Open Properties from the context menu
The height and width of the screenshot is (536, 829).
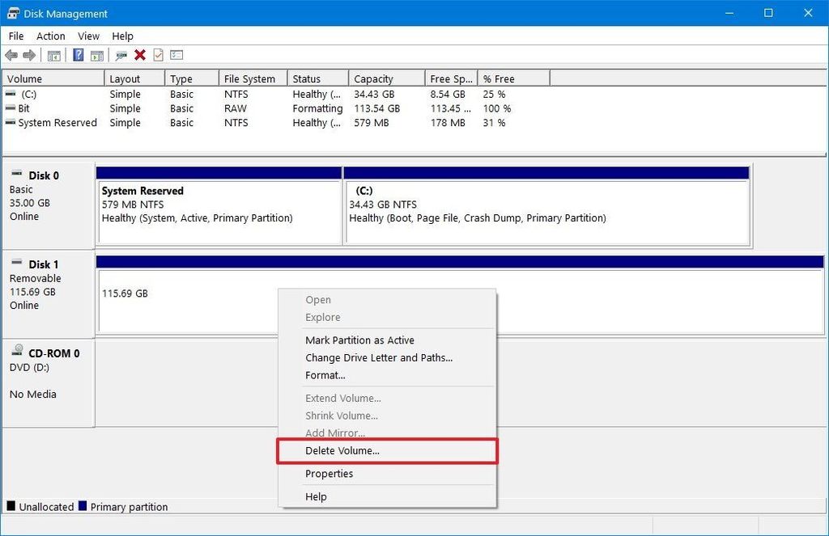click(329, 474)
